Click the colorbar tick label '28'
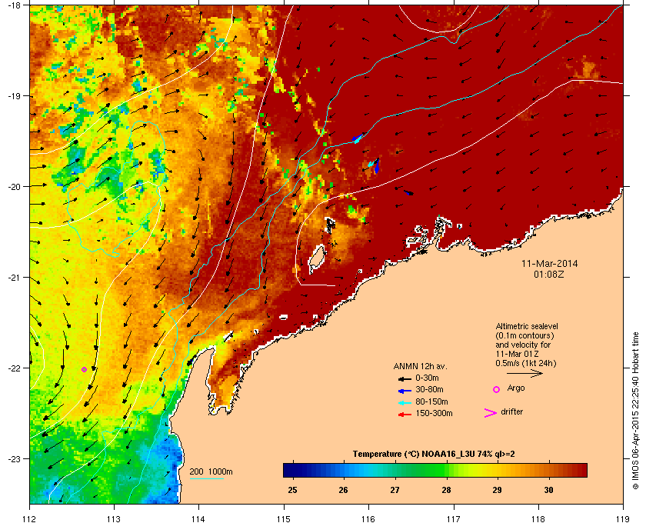The width and height of the screenshot is (646, 523). 446,491
